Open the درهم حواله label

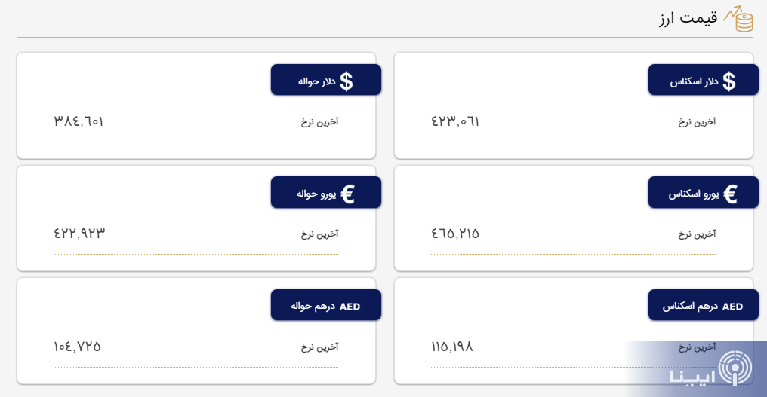click(313, 307)
